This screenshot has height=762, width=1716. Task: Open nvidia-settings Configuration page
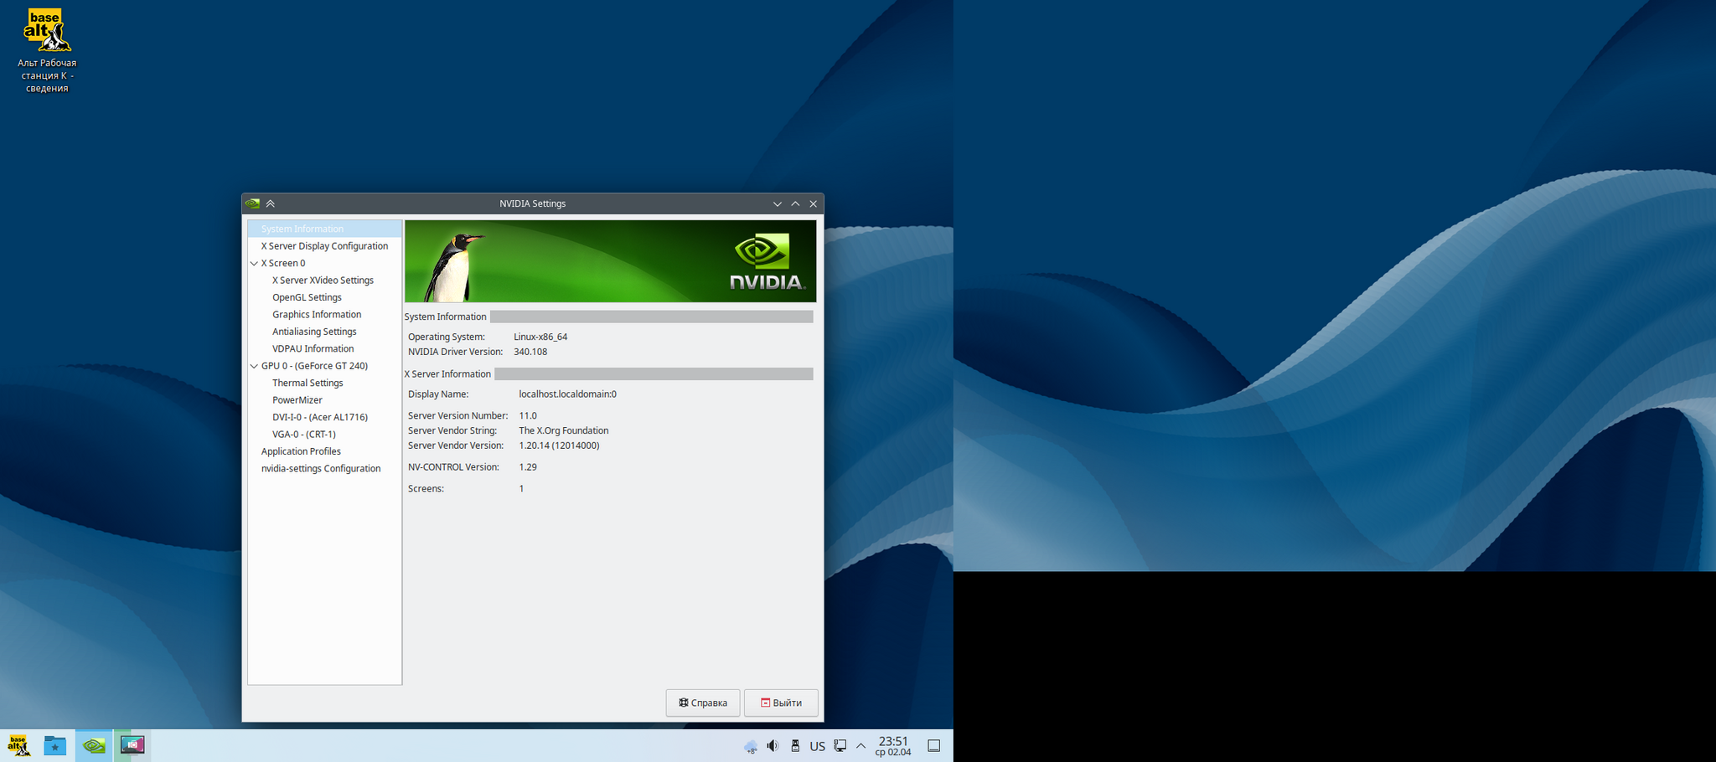[x=321, y=469]
